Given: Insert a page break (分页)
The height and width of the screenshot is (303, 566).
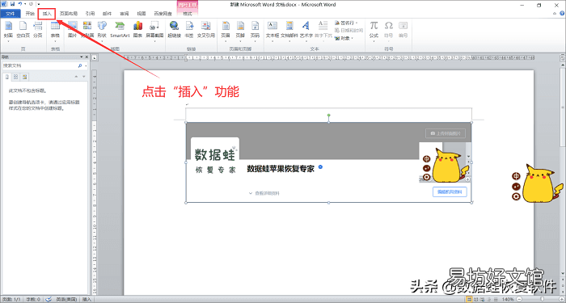Looking at the screenshot, I should click(x=37, y=31).
